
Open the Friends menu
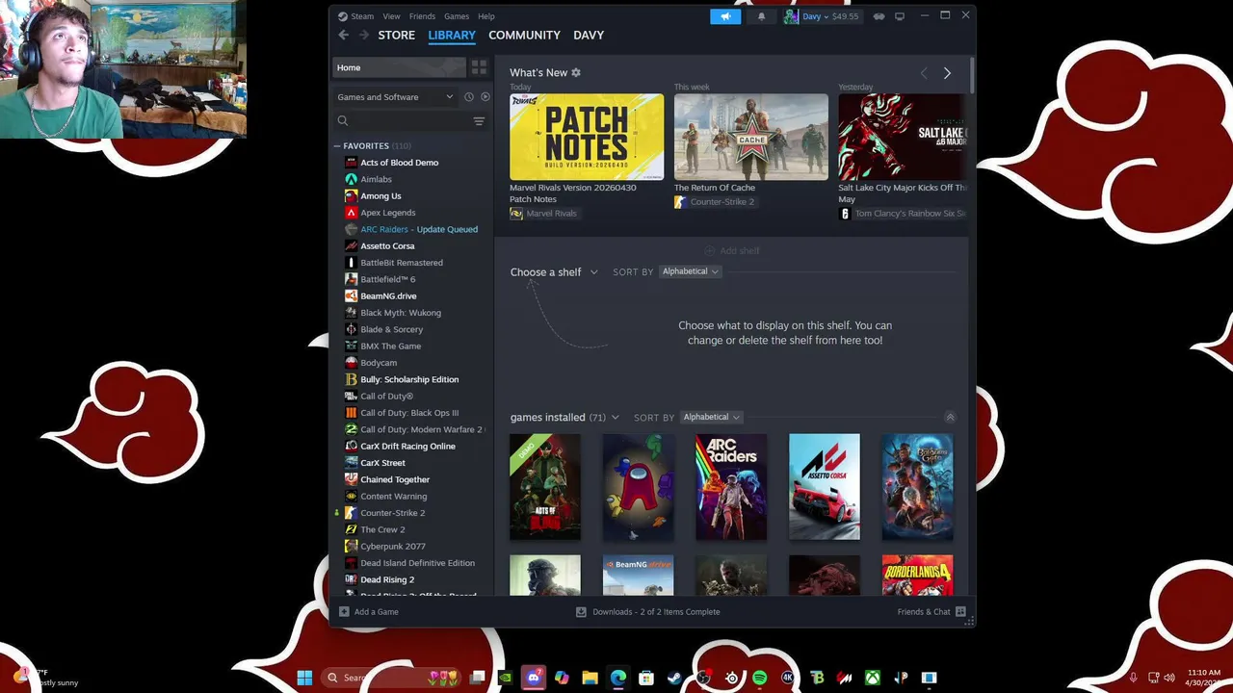(422, 16)
